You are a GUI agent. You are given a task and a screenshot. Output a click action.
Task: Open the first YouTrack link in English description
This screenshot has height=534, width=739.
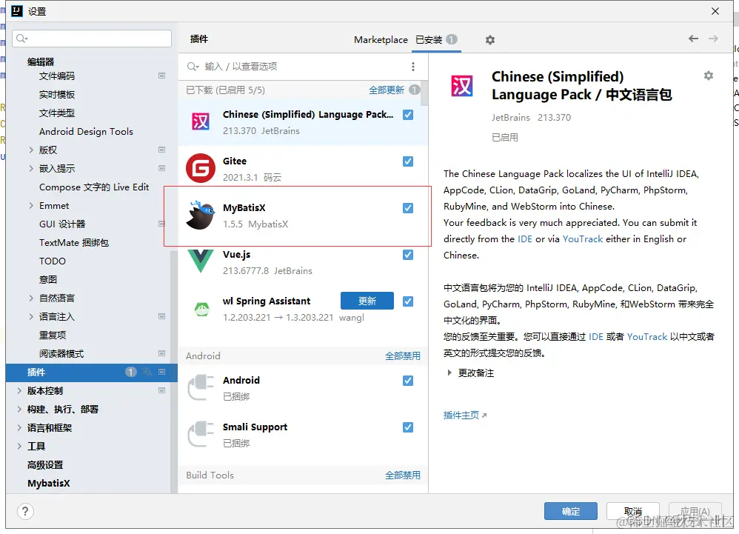click(583, 239)
